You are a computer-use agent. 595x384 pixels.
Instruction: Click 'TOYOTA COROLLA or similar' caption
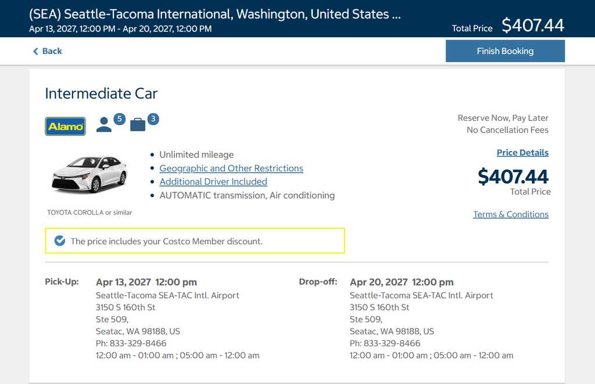click(x=89, y=213)
